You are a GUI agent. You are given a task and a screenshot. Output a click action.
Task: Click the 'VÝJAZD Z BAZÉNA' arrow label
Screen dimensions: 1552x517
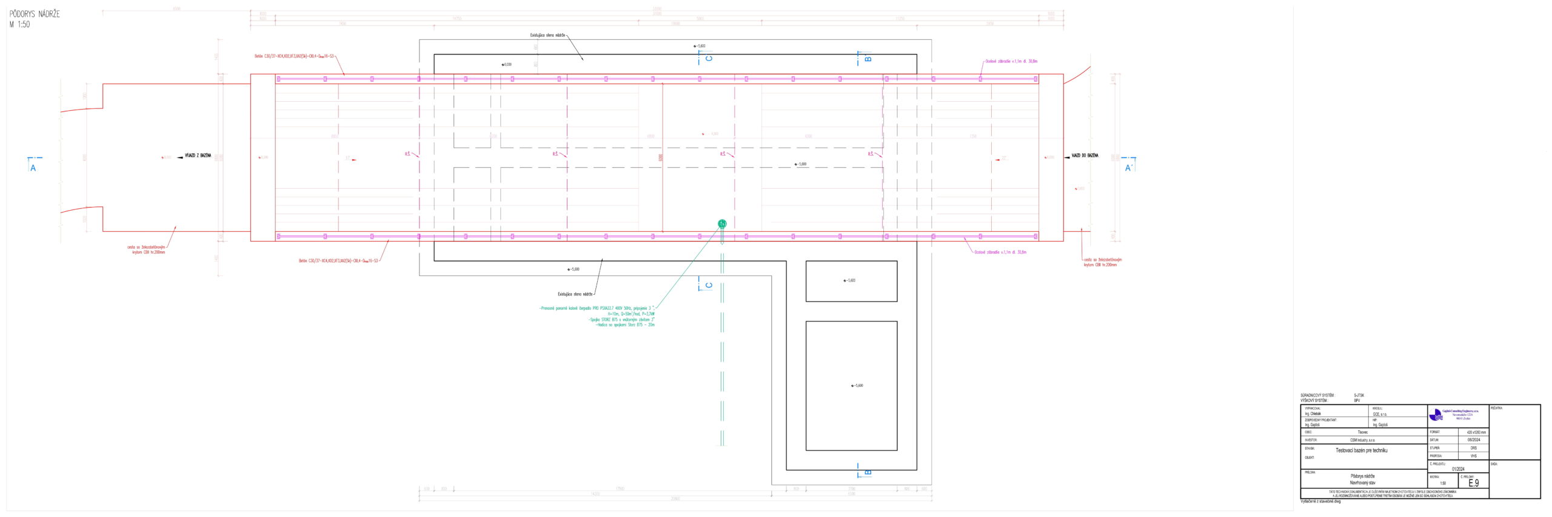(x=198, y=156)
